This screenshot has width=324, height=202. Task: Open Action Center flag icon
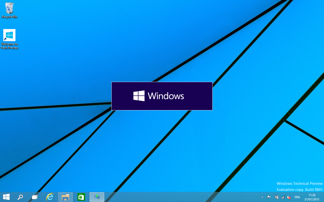pyautogui.click(x=269, y=197)
